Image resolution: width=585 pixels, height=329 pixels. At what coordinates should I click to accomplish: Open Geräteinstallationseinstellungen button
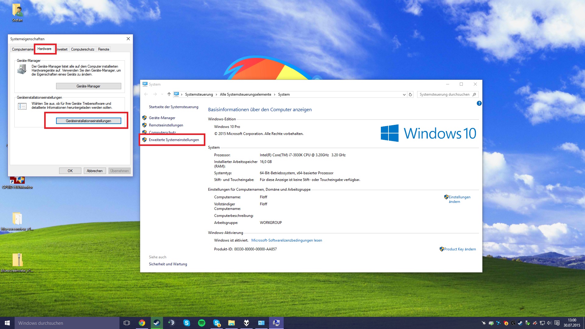88,121
